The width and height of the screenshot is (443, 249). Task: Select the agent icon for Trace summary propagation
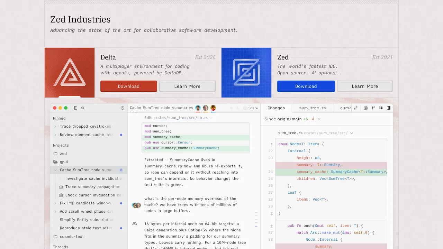click(61, 187)
